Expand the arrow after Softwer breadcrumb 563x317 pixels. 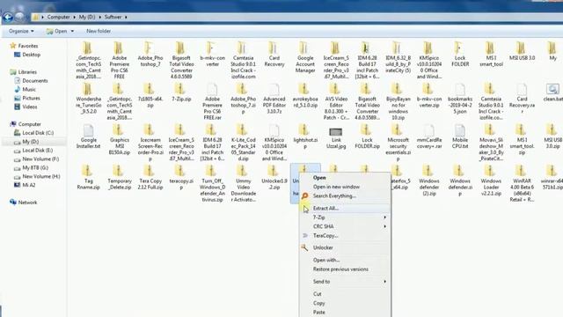coord(126,17)
